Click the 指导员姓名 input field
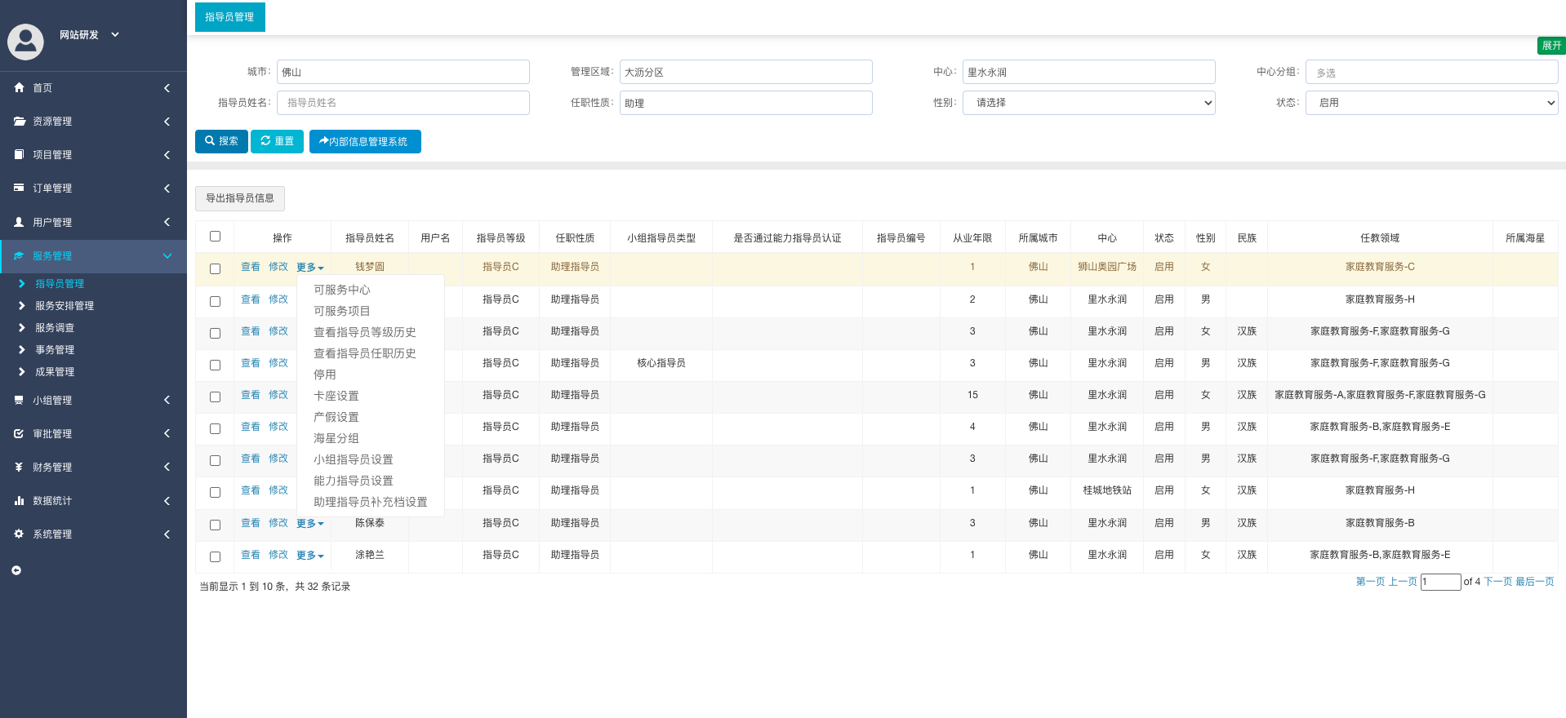Screen dimensions: 1566x718 tap(403, 103)
